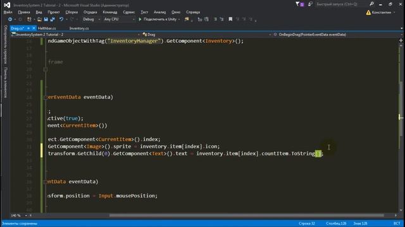Pin the Drag.cs tab with the pin icon
The image size is (405, 227).
pyautogui.click(x=28, y=28)
